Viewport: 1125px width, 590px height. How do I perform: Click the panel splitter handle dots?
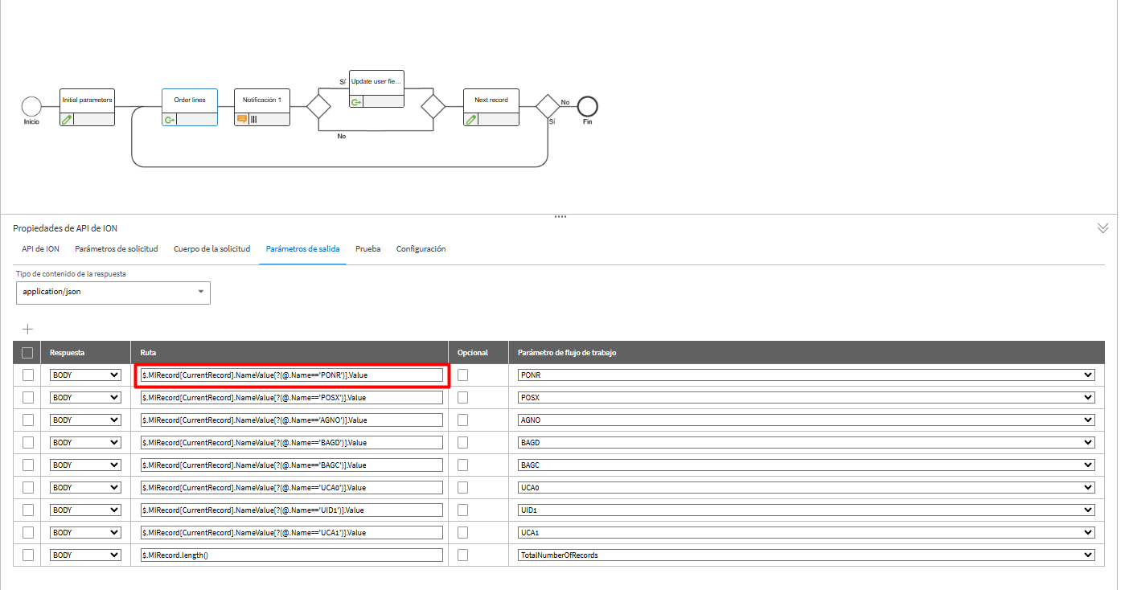pos(560,217)
